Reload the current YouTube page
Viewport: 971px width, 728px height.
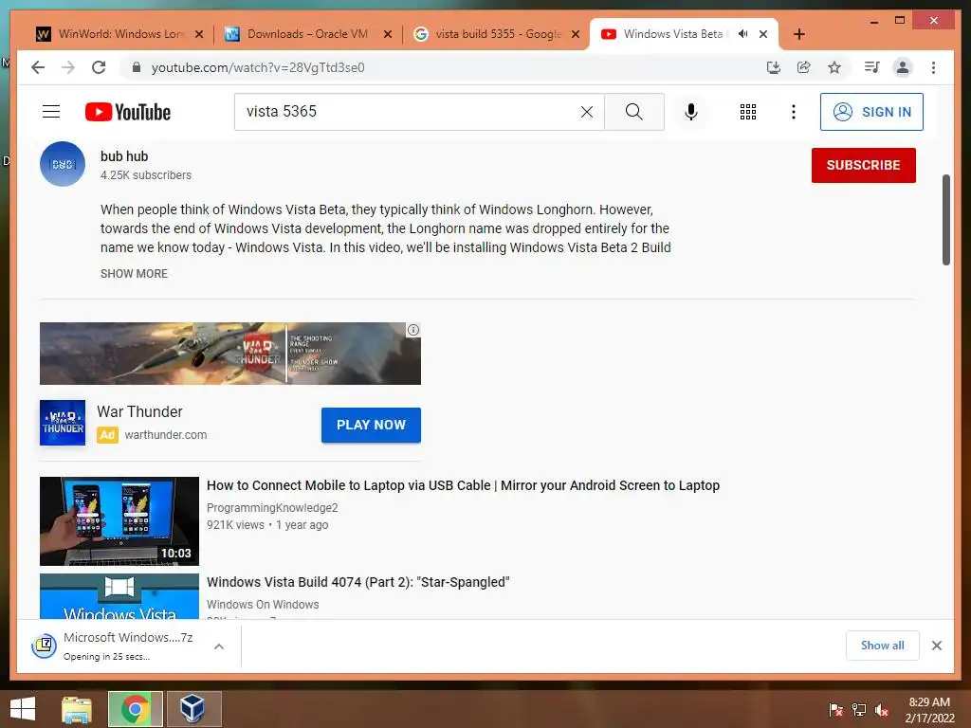(99, 67)
